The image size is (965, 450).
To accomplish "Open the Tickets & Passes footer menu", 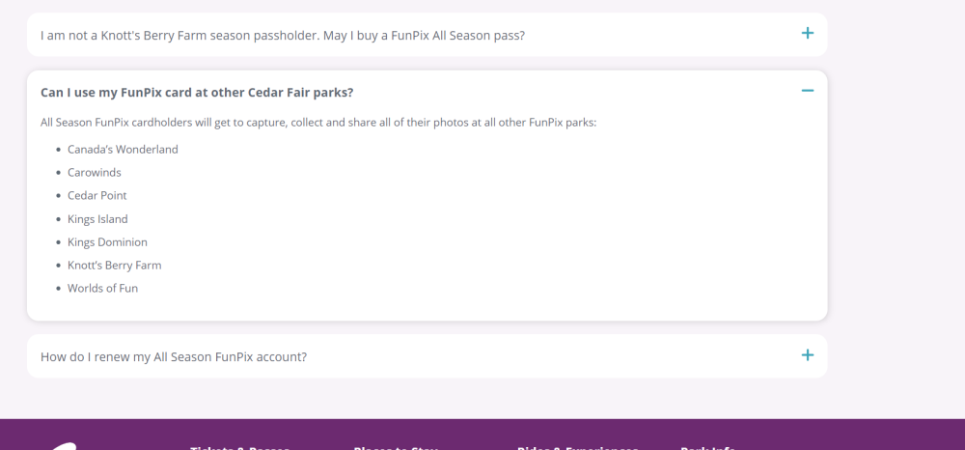I will 239,447.
